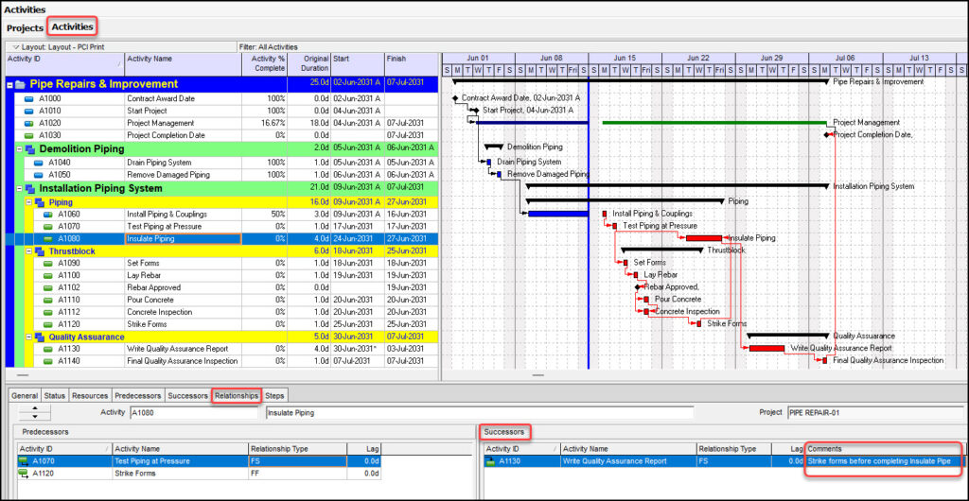The width and height of the screenshot is (969, 501).
Task: Sort by Start column header
Action: click(x=357, y=64)
